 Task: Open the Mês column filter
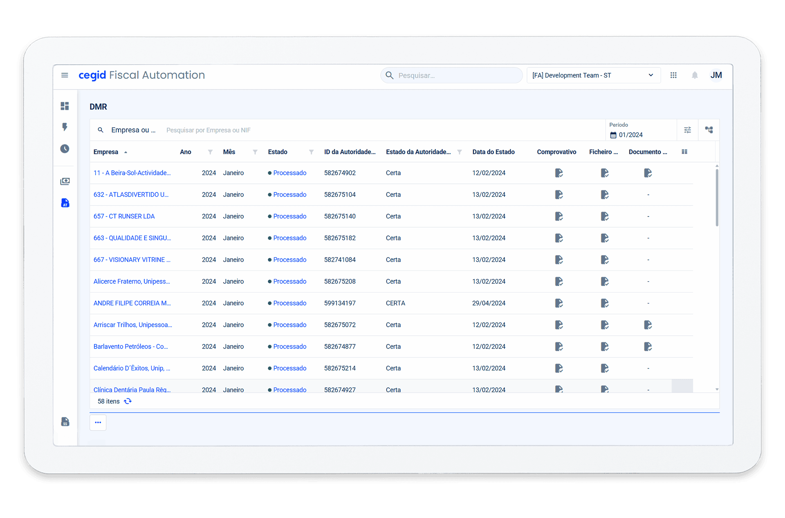pos(255,152)
